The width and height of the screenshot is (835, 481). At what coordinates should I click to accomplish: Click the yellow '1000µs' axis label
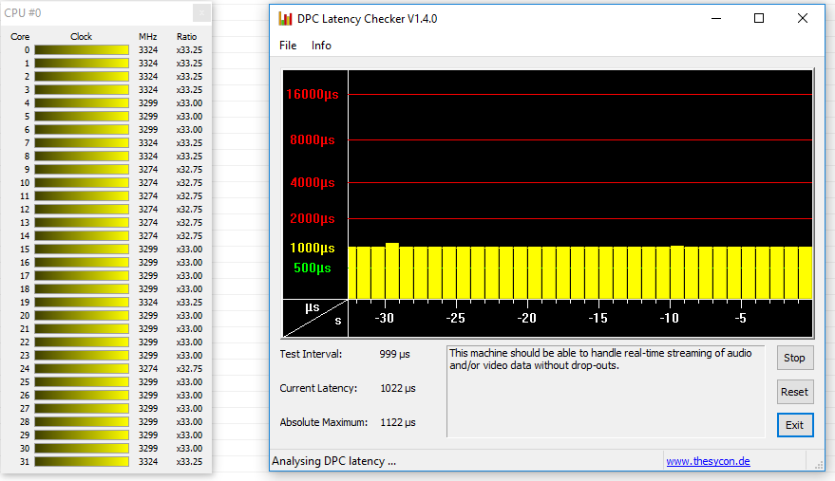pos(313,248)
